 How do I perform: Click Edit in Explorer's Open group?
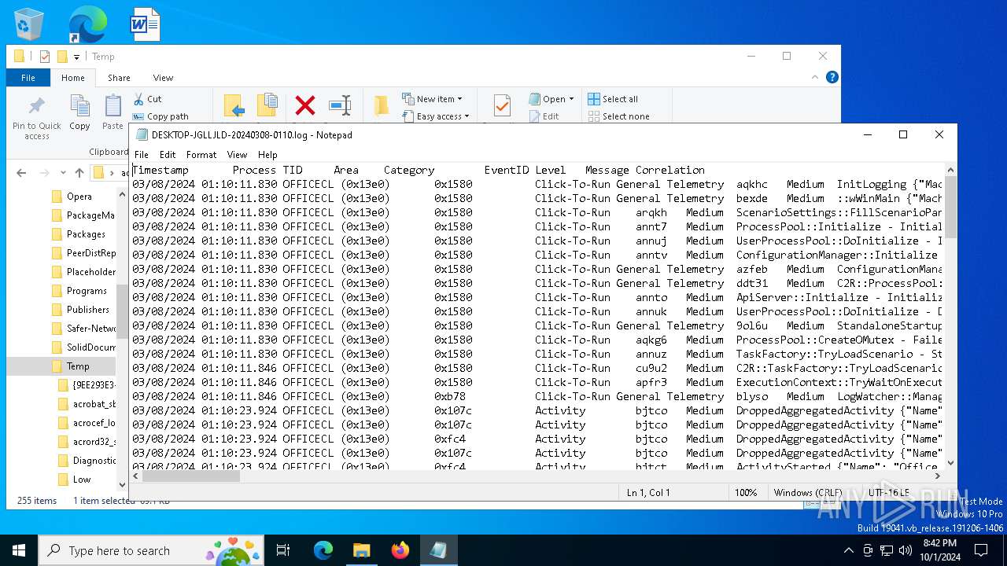click(544, 116)
